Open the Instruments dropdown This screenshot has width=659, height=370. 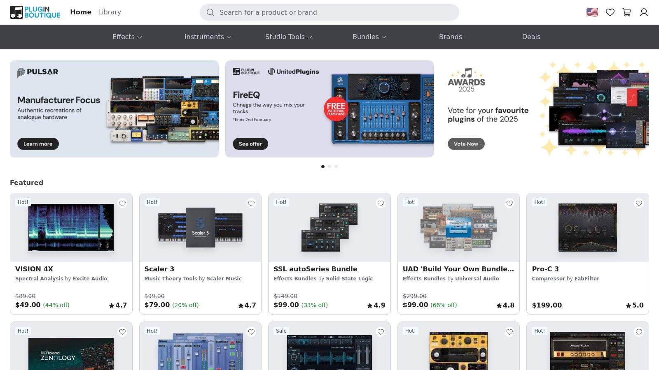click(207, 37)
